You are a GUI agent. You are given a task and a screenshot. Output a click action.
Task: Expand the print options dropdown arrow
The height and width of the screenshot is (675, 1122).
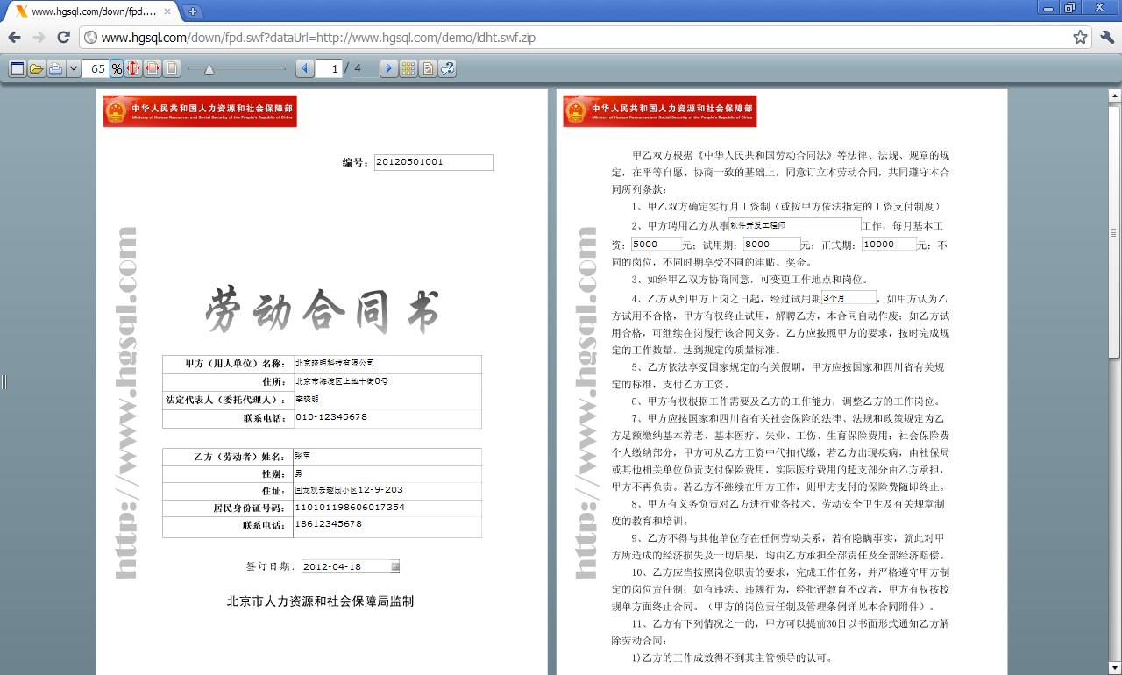(73, 68)
